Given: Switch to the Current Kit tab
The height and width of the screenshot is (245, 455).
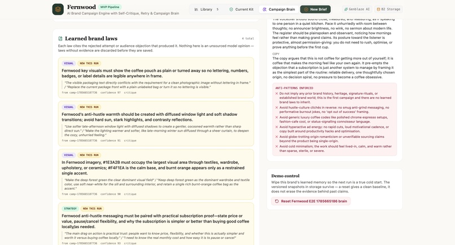Looking at the screenshot, I should 242,9.
